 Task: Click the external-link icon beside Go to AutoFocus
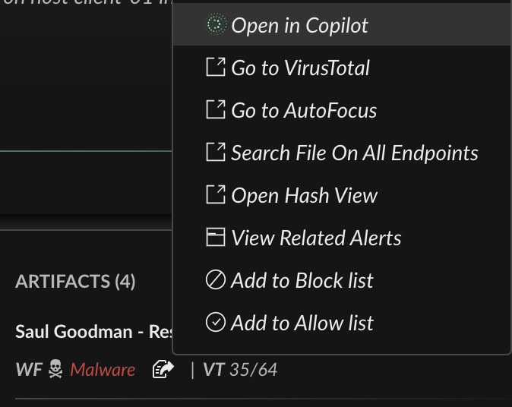[216, 110]
